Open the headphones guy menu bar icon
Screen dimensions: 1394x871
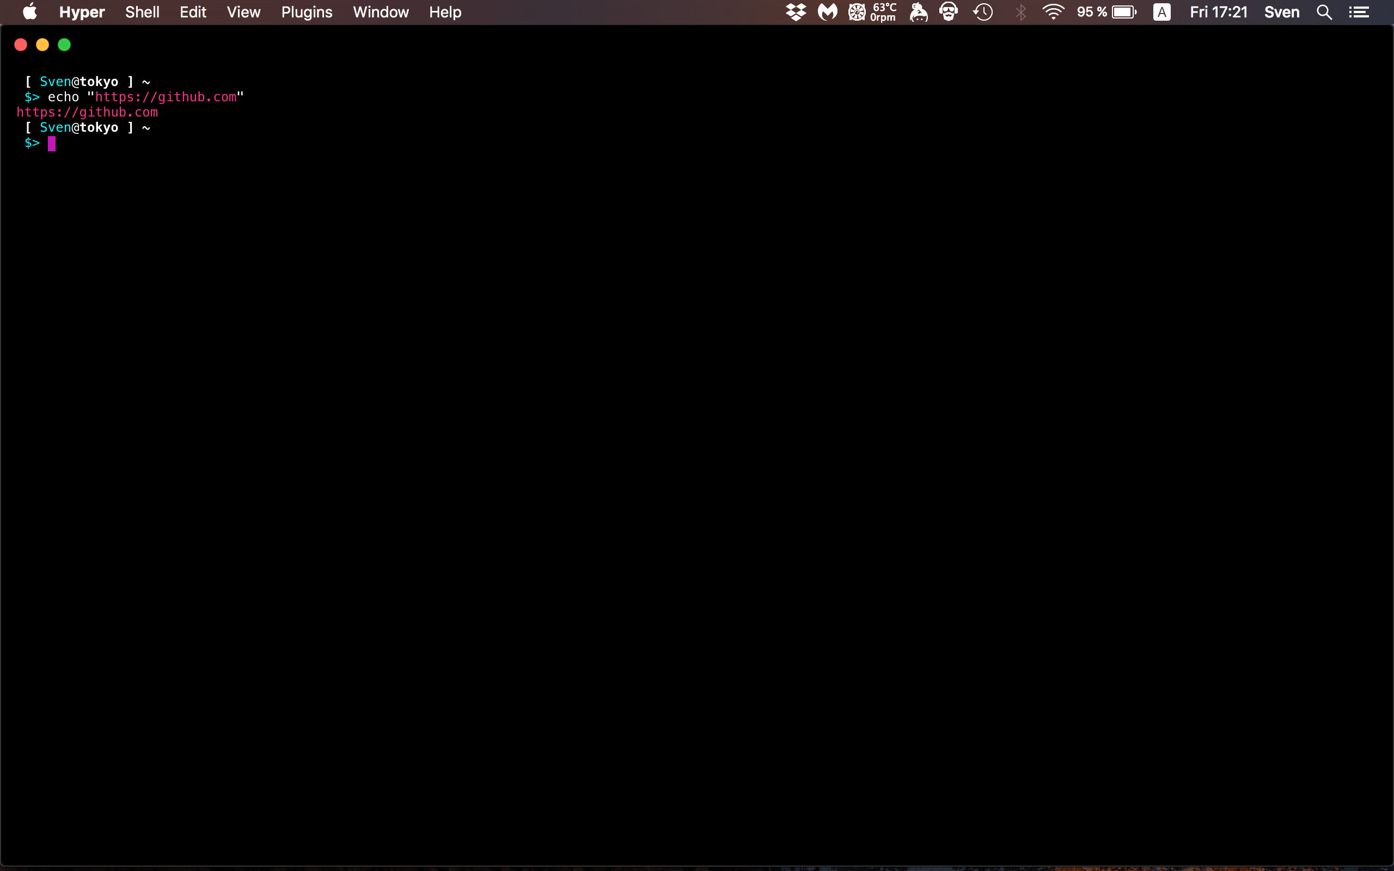[x=949, y=11]
